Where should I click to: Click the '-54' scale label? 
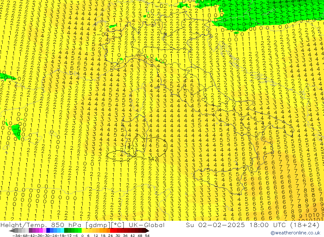point(16,236)
